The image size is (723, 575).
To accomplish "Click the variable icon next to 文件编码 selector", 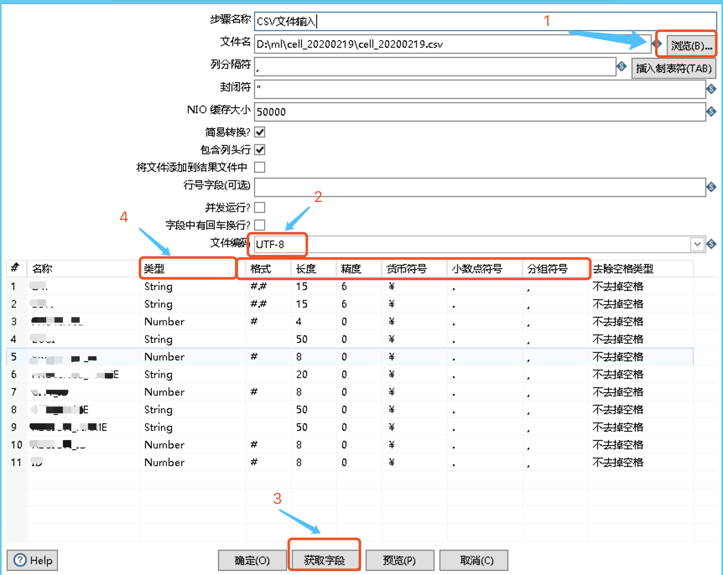I will (712, 244).
